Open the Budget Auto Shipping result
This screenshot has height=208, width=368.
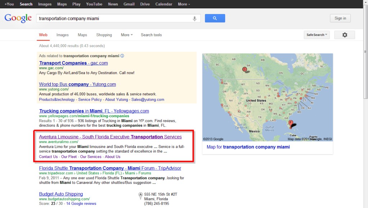(x=61, y=194)
